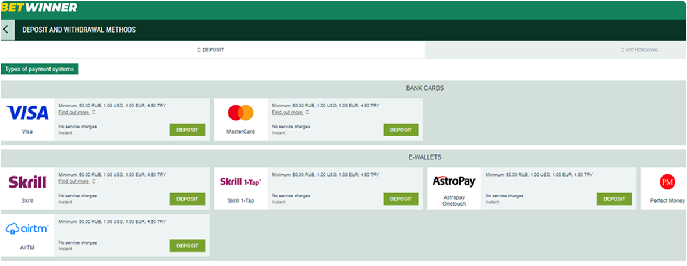This screenshot has height=266, width=687.
Task: Click info icon beside Skrill Find out more
Action: [94, 181]
